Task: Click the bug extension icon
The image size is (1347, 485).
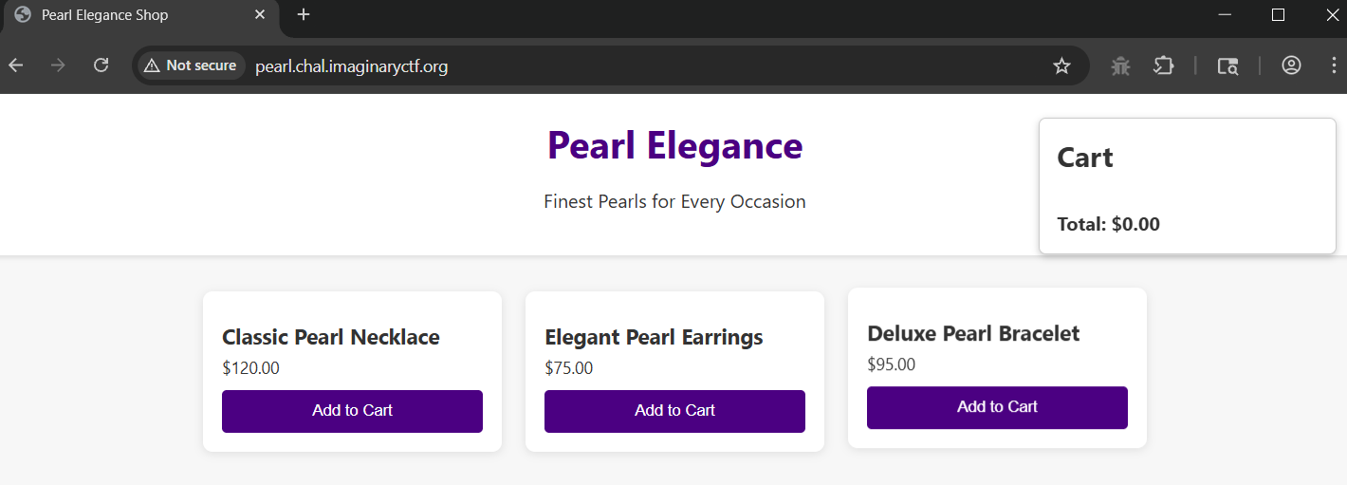Action: [x=1121, y=65]
